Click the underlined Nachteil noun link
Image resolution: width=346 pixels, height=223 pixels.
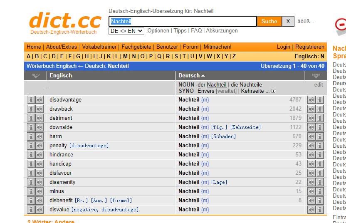click(x=217, y=85)
